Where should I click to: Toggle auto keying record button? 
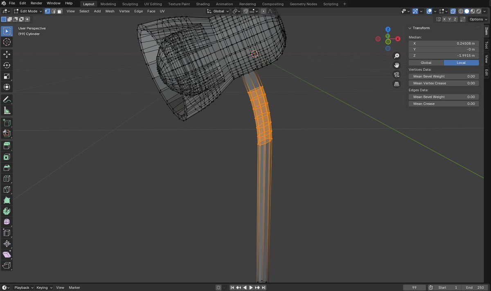pos(218,287)
